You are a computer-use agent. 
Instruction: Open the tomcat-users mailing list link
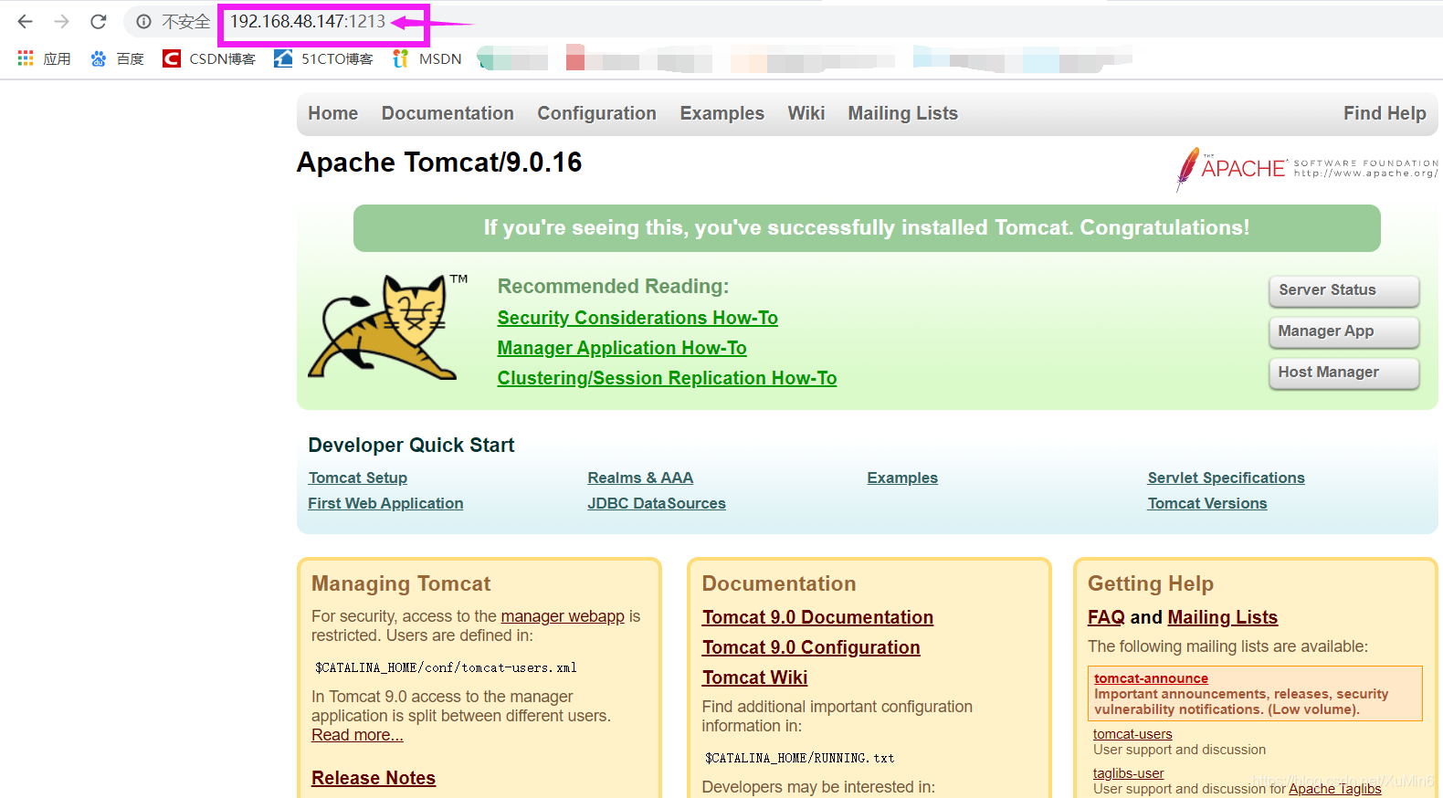[1132, 734]
